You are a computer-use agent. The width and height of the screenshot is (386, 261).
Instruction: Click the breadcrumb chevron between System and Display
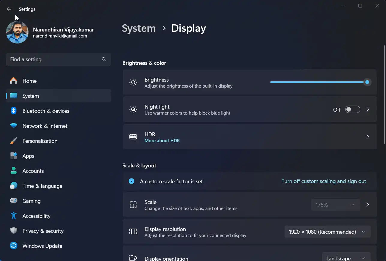pos(164,28)
